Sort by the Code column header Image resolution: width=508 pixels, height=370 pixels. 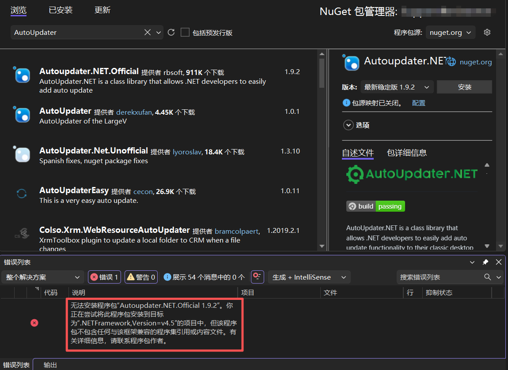pos(50,292)
